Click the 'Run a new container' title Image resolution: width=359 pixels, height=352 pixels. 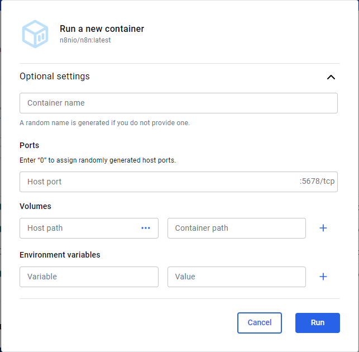pos(102,29)
